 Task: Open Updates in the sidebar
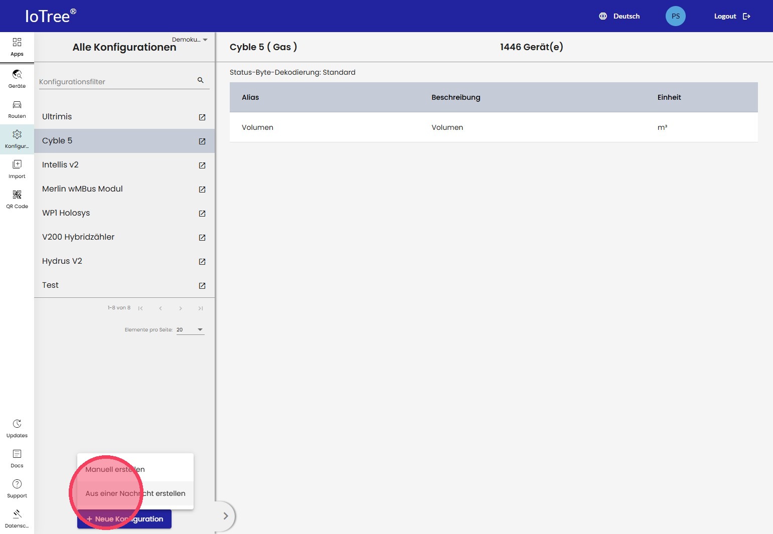click(17, 428)
